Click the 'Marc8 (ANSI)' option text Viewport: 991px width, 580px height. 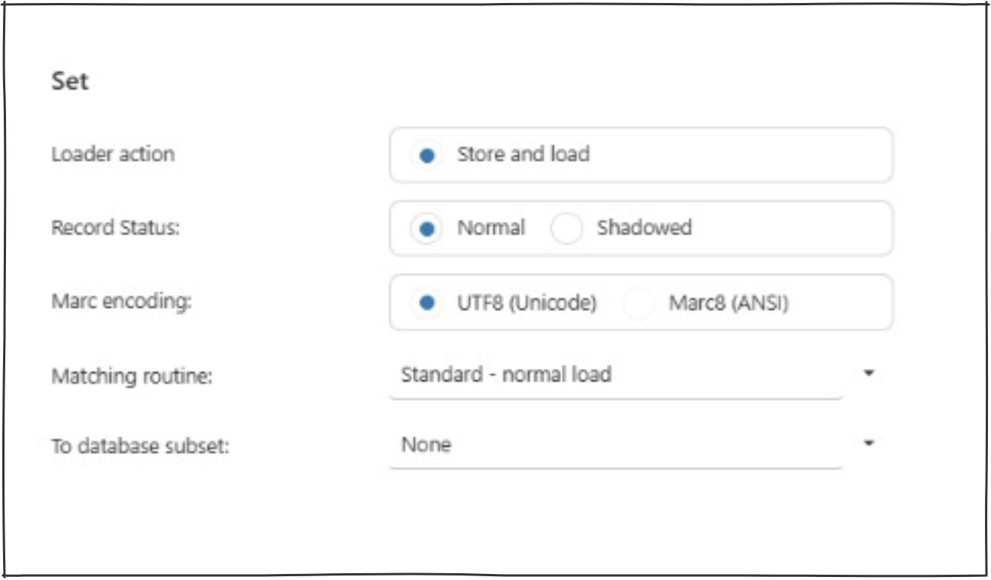[x=728, y=304]
